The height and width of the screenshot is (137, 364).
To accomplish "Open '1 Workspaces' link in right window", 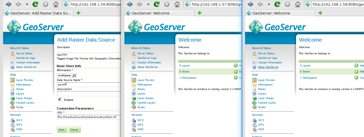I will click(309, 78).
